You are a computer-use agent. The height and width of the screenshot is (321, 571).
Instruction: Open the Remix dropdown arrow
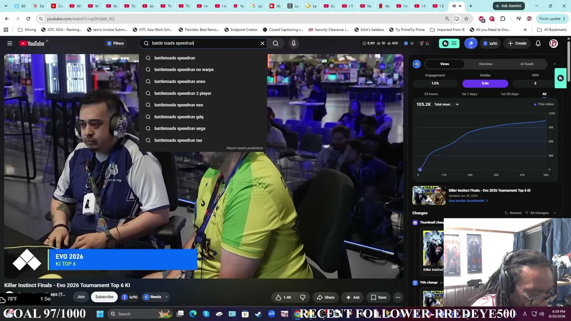pyautogui.click(x=166, y=297)
